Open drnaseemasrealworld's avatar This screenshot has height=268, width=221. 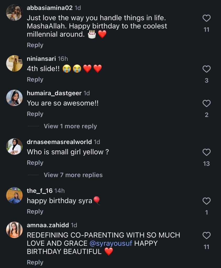(x=14, y=147)
